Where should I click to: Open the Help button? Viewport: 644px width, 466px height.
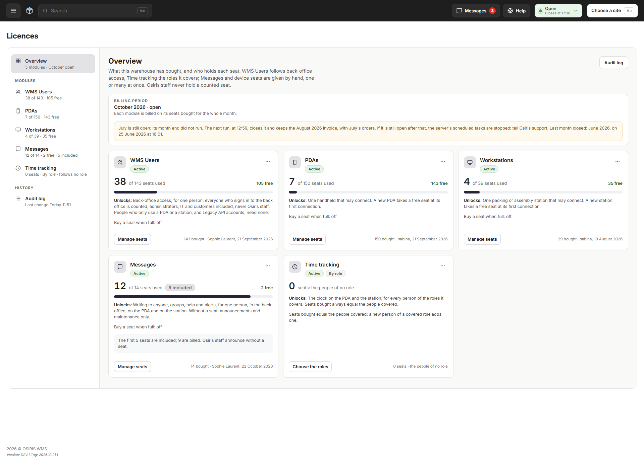tap(516, 11)
